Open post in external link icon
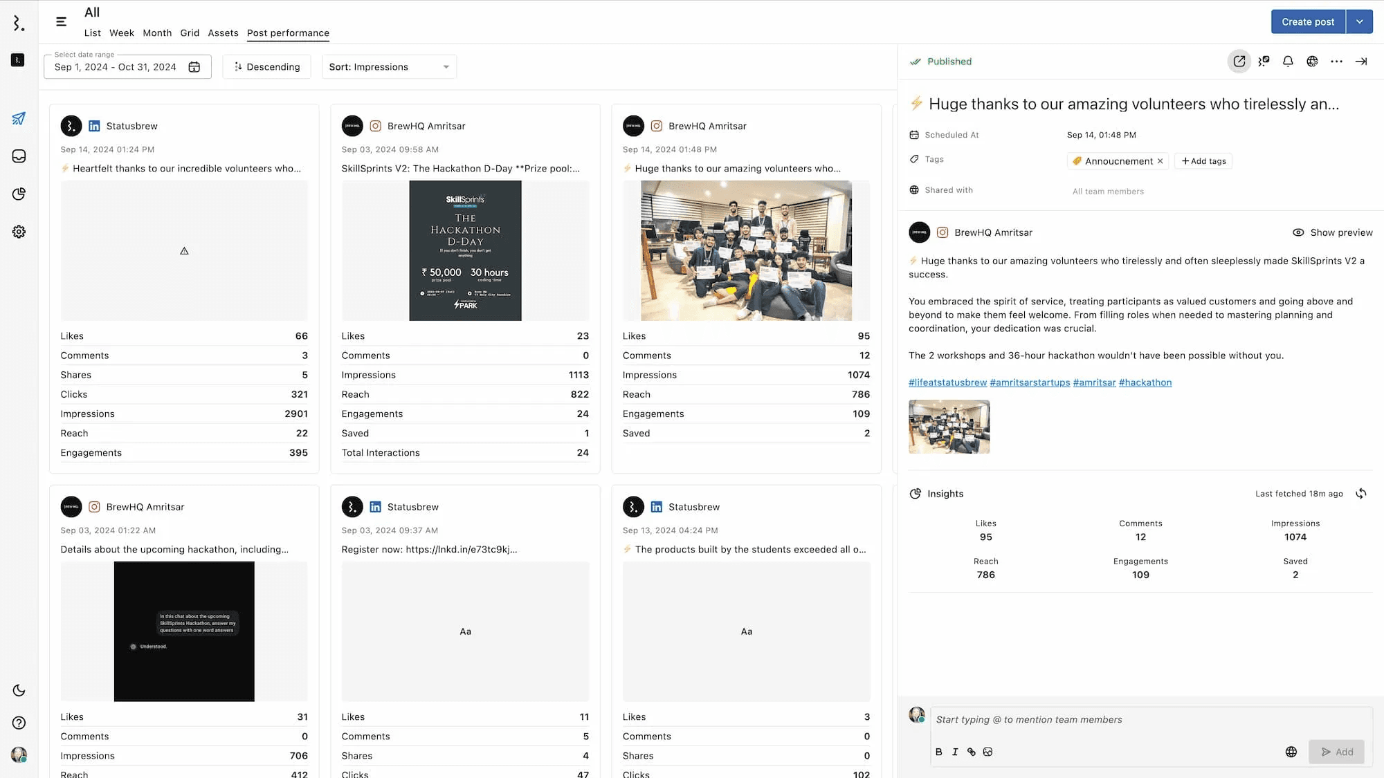 (1239, 62)
